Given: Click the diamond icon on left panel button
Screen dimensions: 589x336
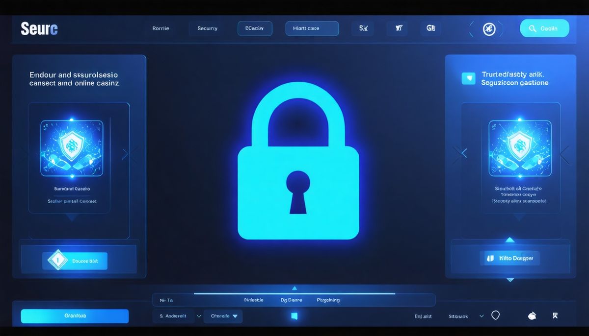Looking at the screenshot, I should point(57,261).
